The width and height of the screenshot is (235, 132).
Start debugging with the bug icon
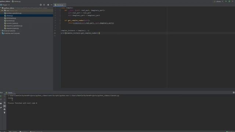[229, 1]
